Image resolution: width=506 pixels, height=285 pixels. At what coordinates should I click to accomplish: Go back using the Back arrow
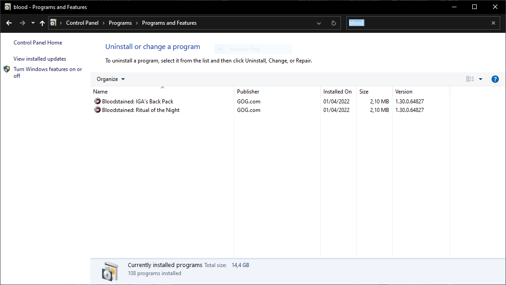9,23
